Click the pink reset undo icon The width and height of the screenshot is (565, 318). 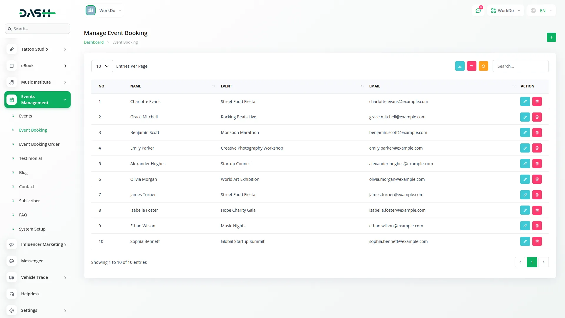471,66
